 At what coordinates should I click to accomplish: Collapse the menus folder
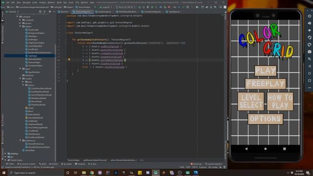[x=23, y=85]
